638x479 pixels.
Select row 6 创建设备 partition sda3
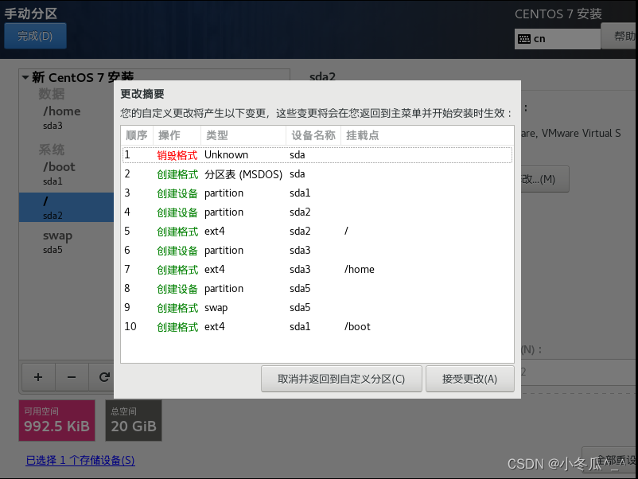click(x=317, y=251)
